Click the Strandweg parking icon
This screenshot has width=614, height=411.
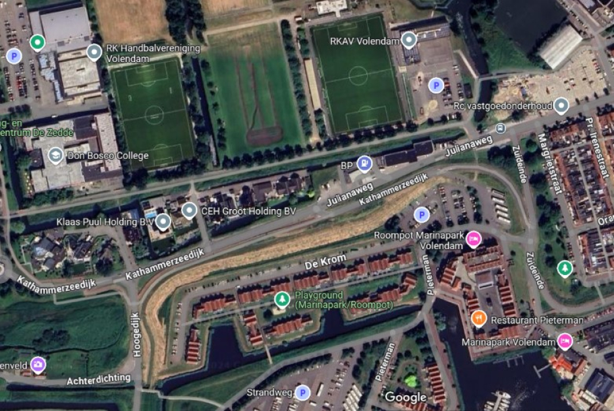[302, 393]
